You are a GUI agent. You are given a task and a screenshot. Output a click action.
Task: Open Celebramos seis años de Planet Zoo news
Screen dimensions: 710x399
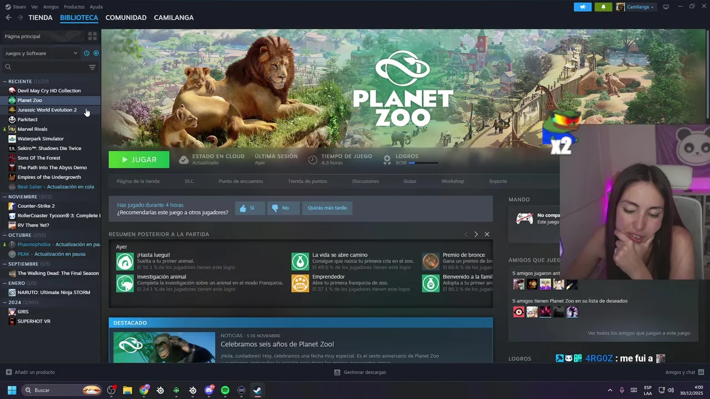pyautogui.click(x=277, y=344)
